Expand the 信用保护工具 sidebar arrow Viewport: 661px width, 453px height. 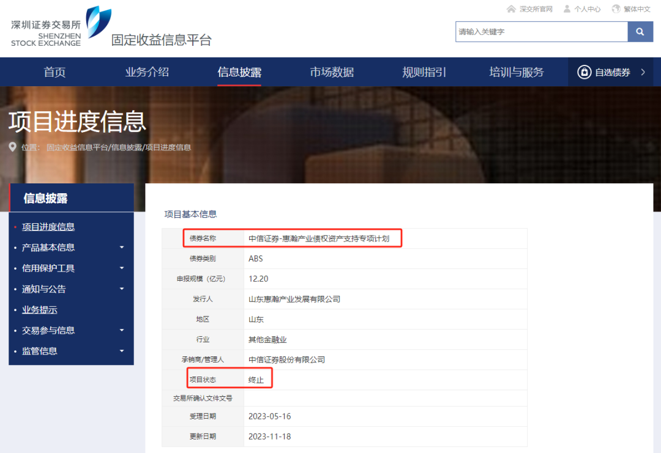(122, 268)
